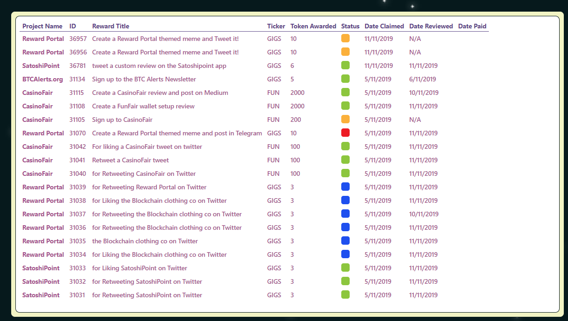Viewport: 568px width, 321px height.
Task: Click ID cell 31134
Action: 77,79
